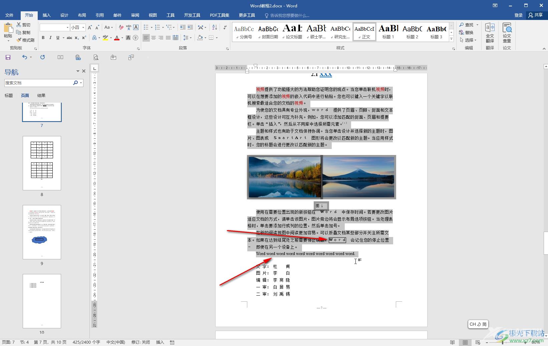Redo the action in quick toolbar
This screenshot has width=548, height=346.
(x=43, y=57)
